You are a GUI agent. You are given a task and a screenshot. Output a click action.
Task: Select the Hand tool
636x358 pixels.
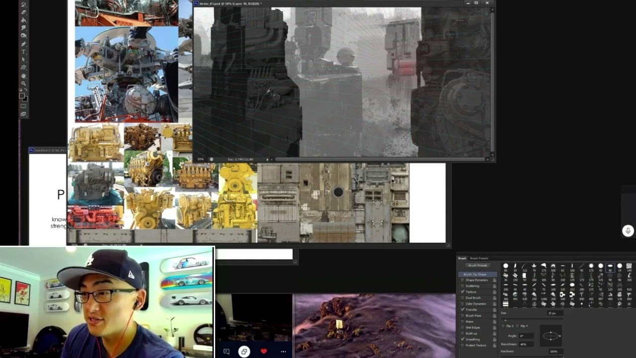[x=23, y=76]
